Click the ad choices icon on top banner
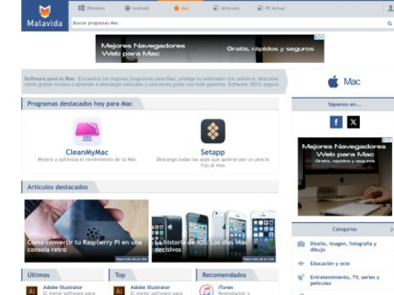 click(317, 37)
